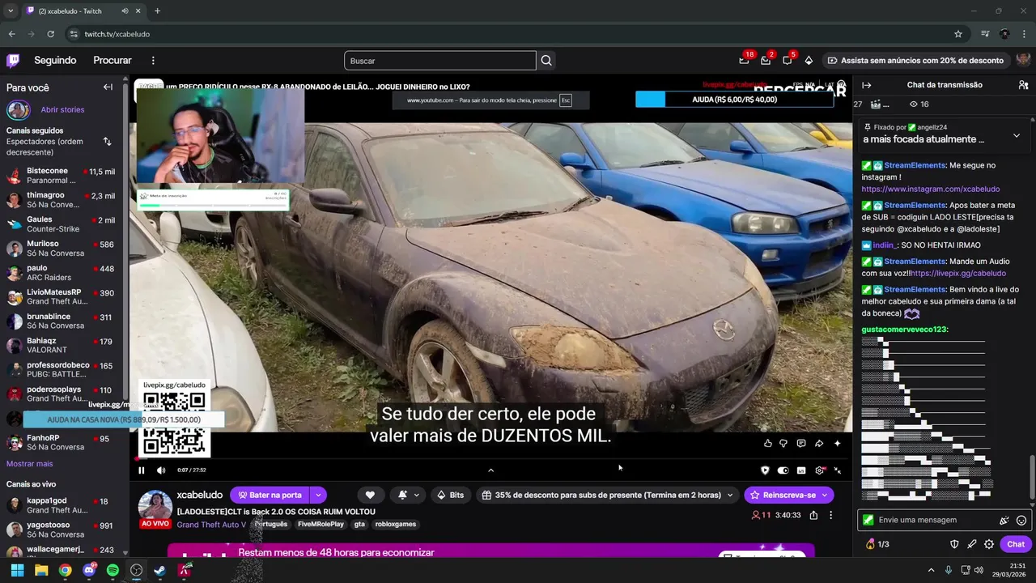Open the Procurar tab
Screen dimensions: 1036x583
click(113, 61)
